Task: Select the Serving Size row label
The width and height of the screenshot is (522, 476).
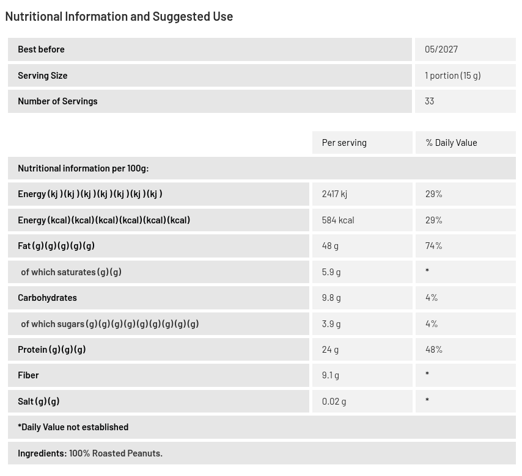Action: click(210, 76)
